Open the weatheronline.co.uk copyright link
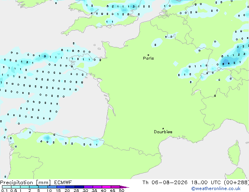 pyautogui.click(x=216, y=188)
